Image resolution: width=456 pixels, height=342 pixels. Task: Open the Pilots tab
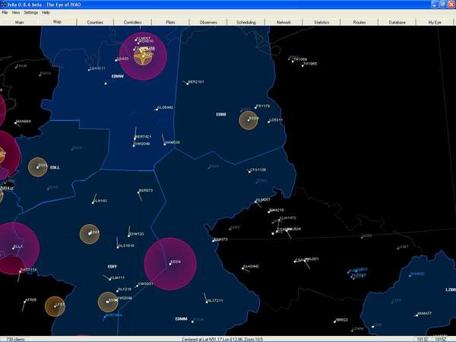pos(170,22)
